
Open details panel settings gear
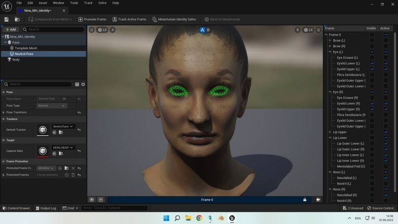click(83, 84)
